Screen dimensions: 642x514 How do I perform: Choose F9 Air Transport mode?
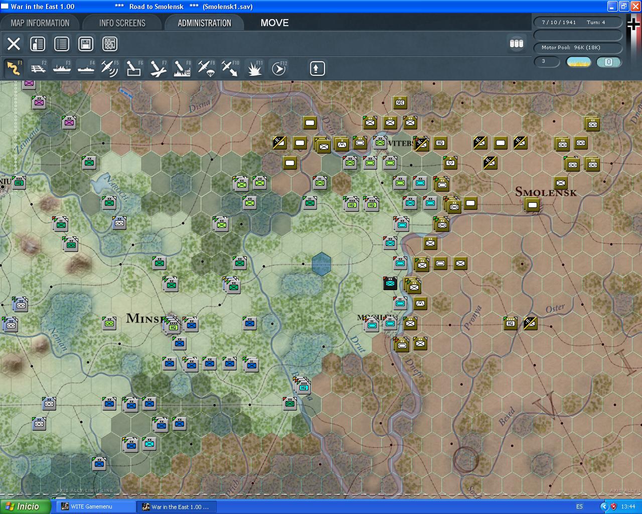coord(206,68)
